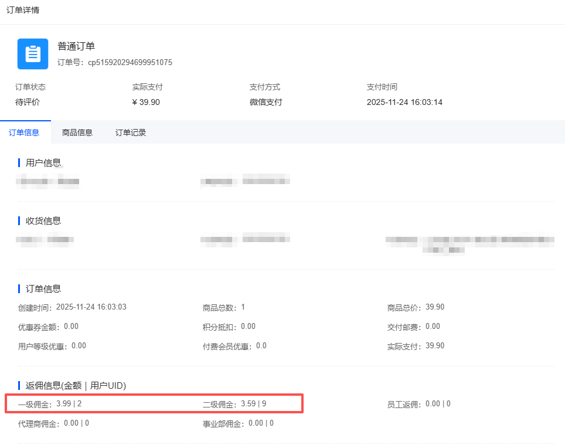
Task: Click the 微信支付 payment method value
Action: (x=266, y=102)
